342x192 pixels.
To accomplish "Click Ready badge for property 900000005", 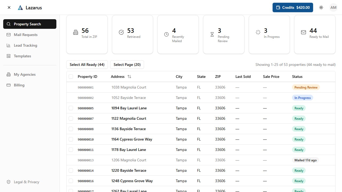I will click(299, 108).
